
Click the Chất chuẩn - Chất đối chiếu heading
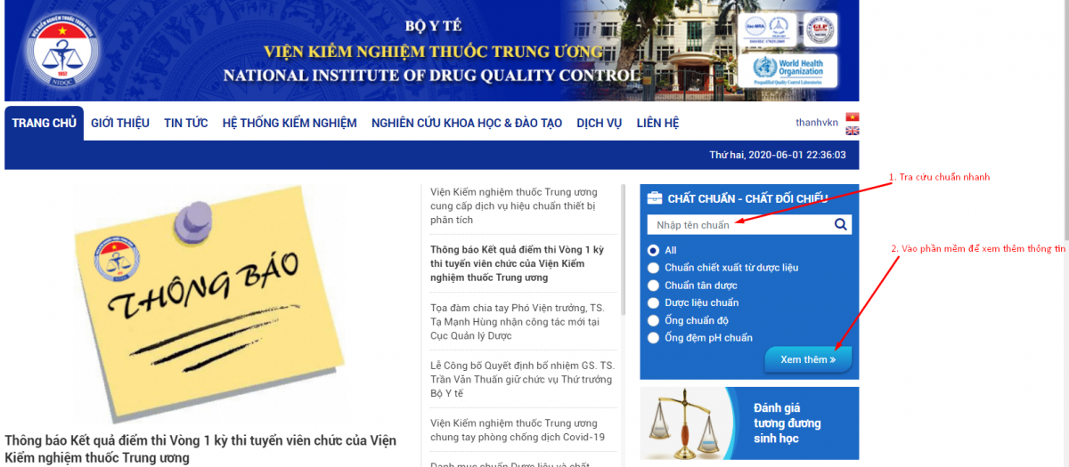click(x=748, y=198)
